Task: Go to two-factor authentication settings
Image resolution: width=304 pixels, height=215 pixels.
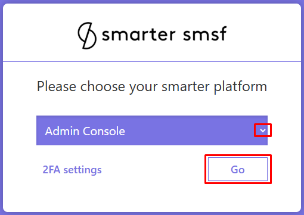Action: [72, 170]
